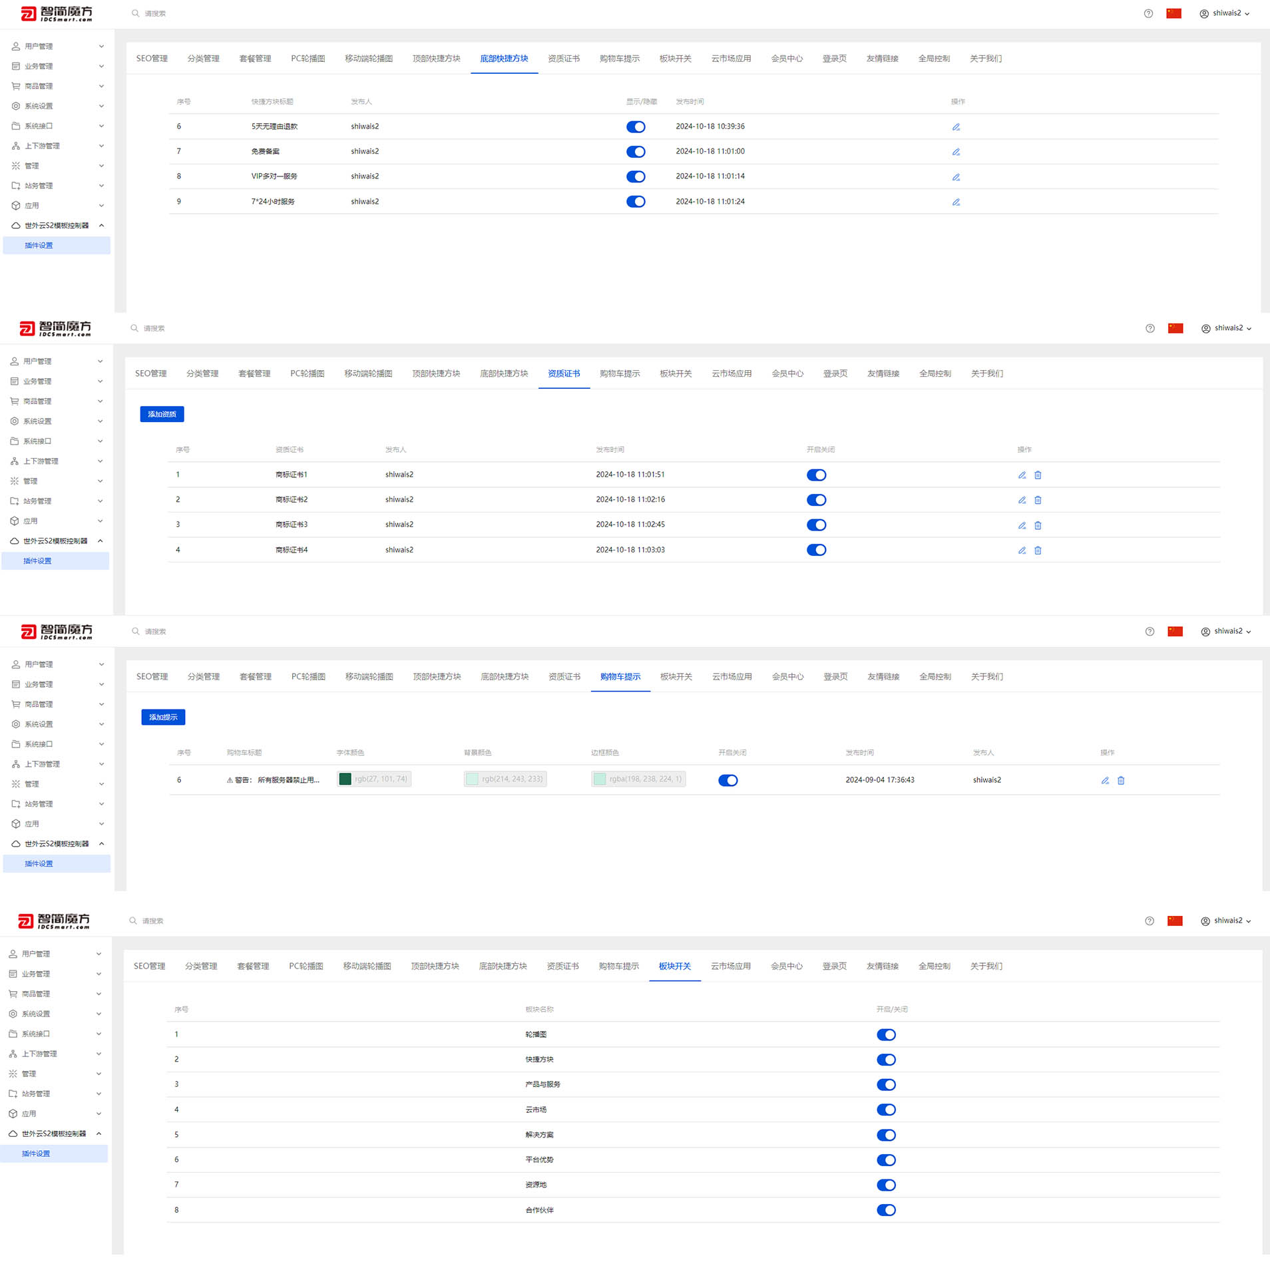Disable the 商标证书1 certificate switch

(816, 475)
